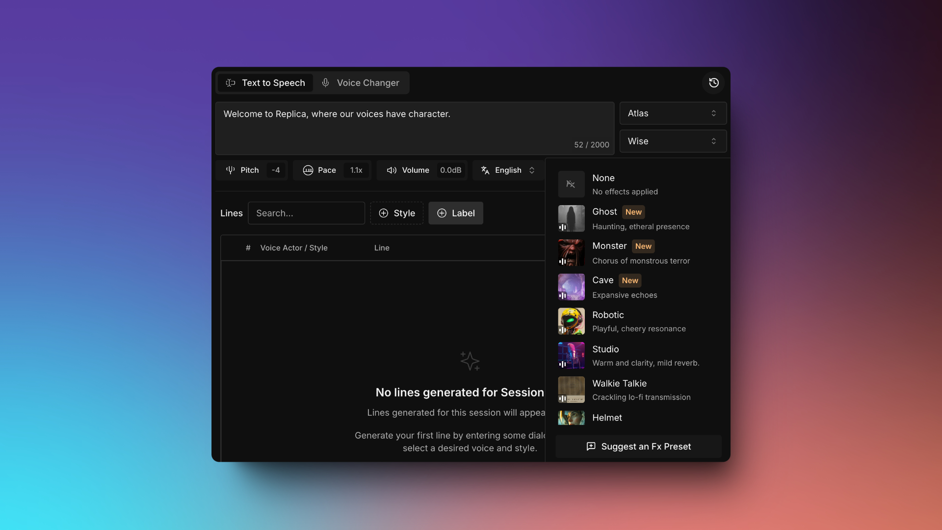This screenshot has height=530, width=942.
Task: Click the Text to Speech tab icon
Action: [231, 83]
